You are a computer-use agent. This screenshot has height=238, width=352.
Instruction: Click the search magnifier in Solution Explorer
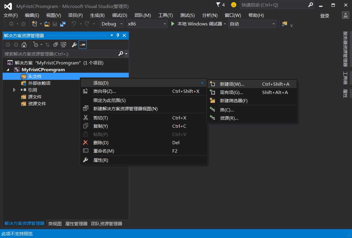[121, 54]
